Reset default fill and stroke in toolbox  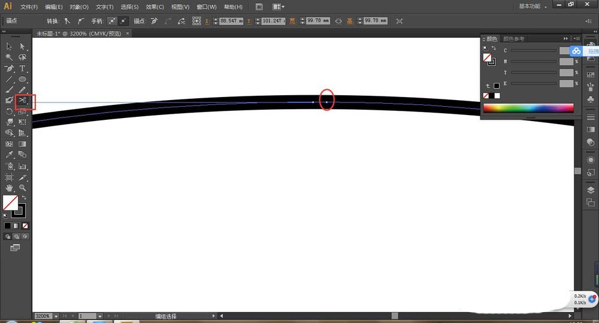point(5,216)
